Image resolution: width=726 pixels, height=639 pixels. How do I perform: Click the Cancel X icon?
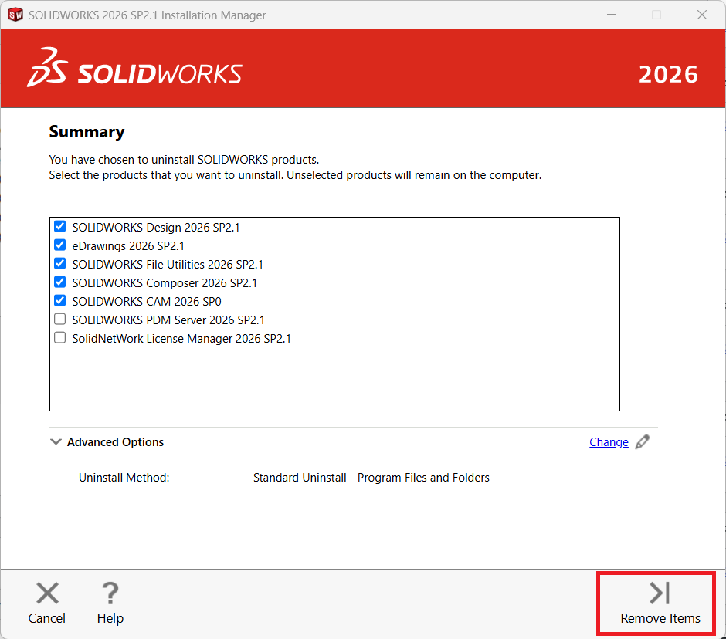(x=47, y=593)
